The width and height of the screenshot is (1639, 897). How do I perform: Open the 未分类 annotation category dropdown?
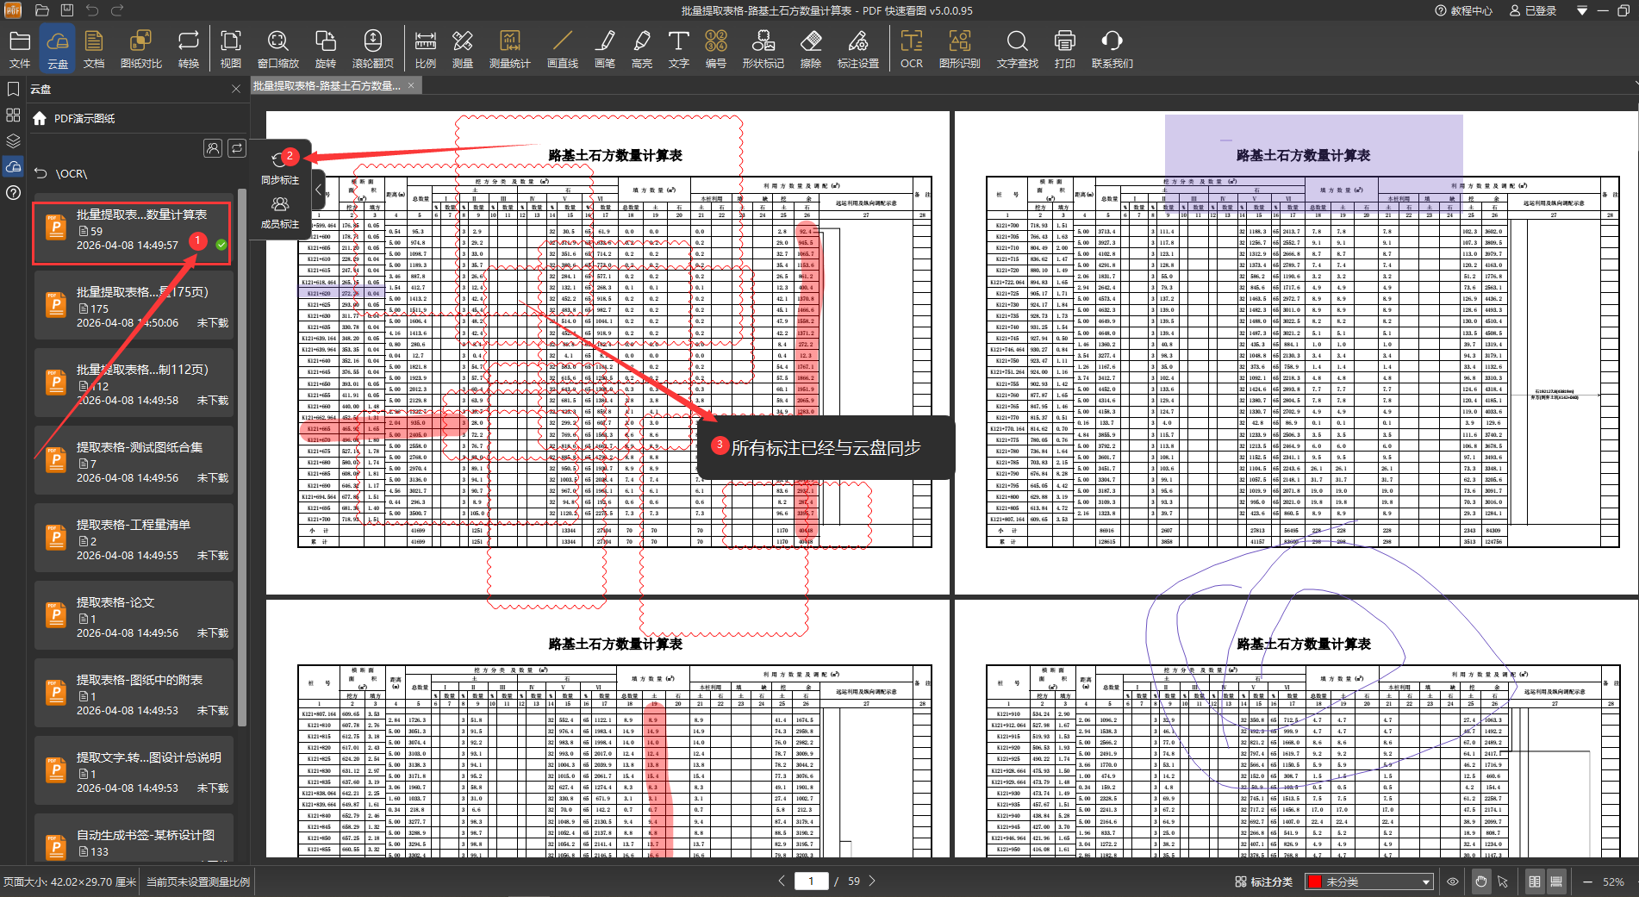coord(1369,881)
